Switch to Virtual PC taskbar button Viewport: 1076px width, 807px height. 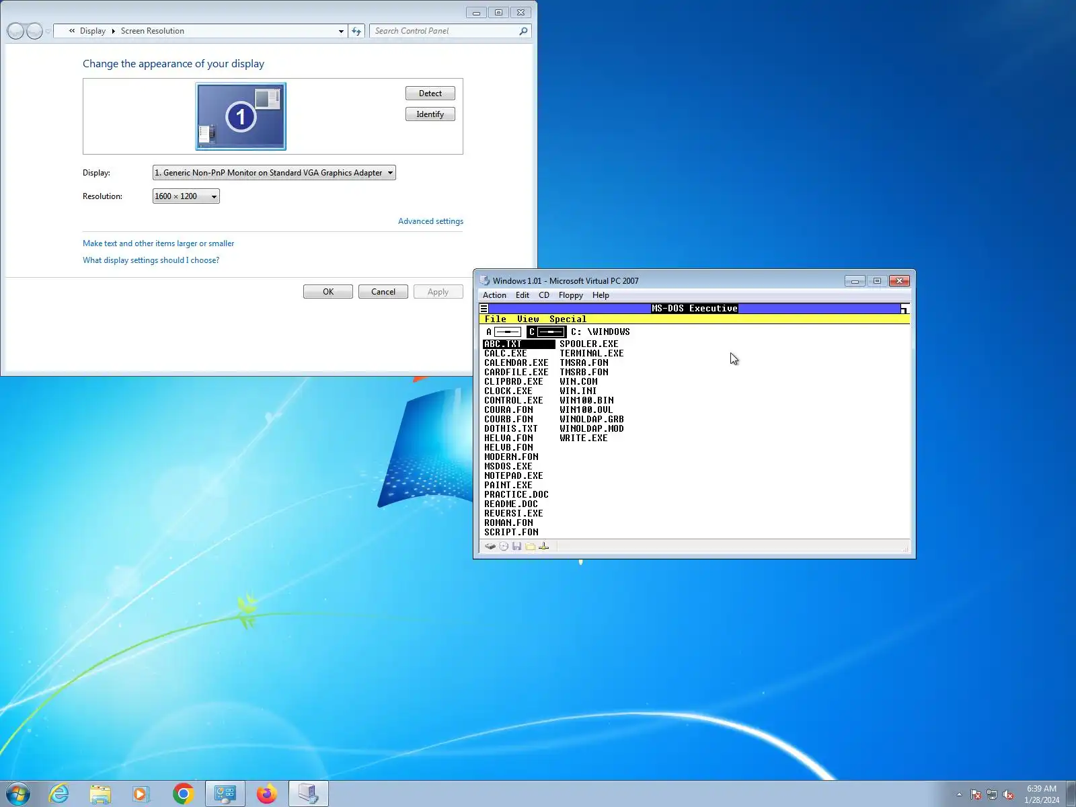pos(309,794)
